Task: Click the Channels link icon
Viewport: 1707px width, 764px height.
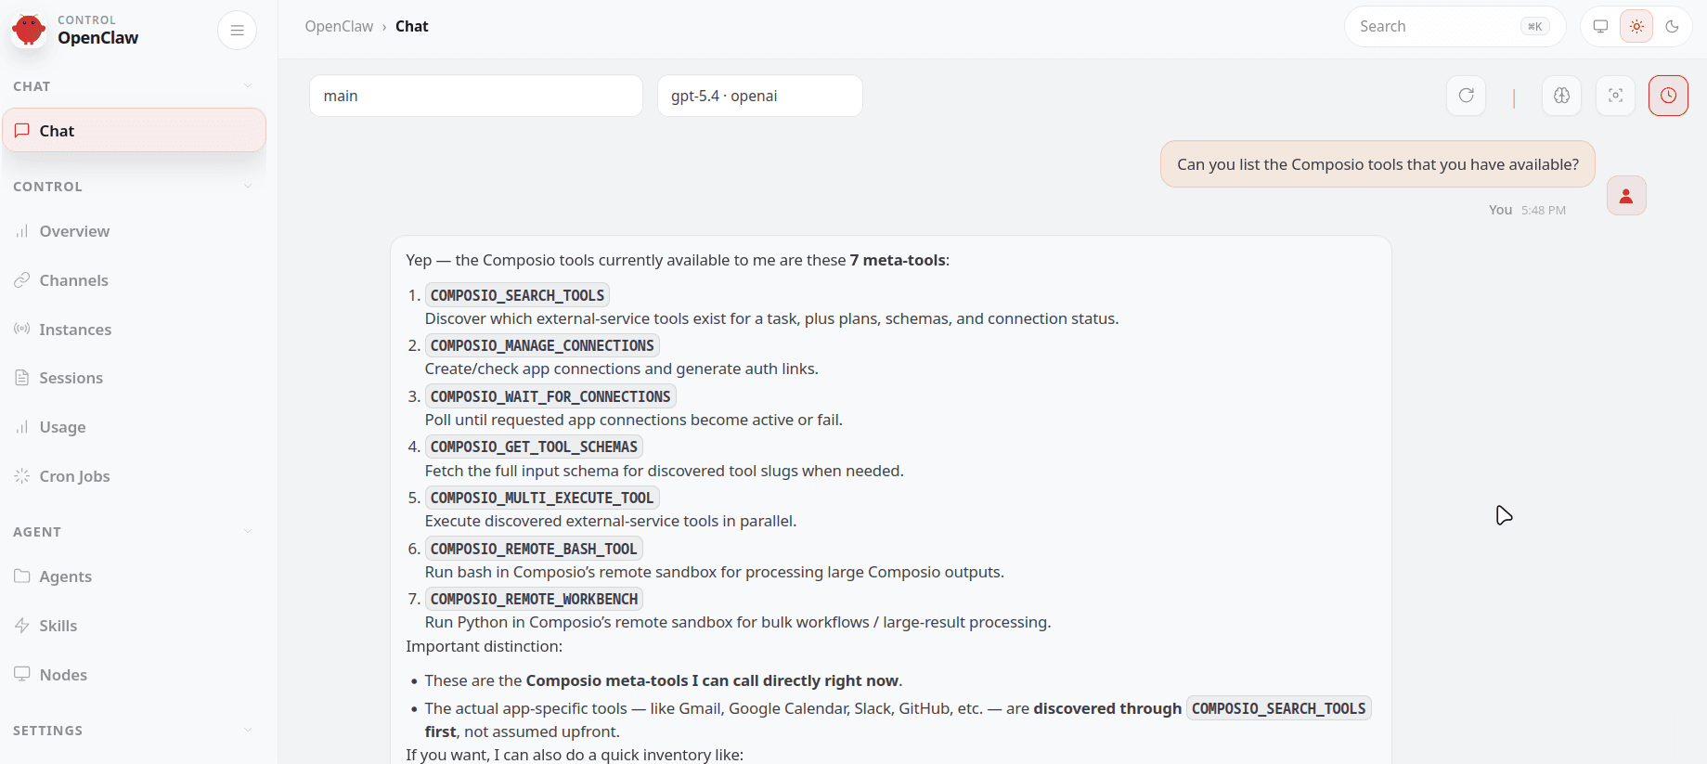Action: 22,280
